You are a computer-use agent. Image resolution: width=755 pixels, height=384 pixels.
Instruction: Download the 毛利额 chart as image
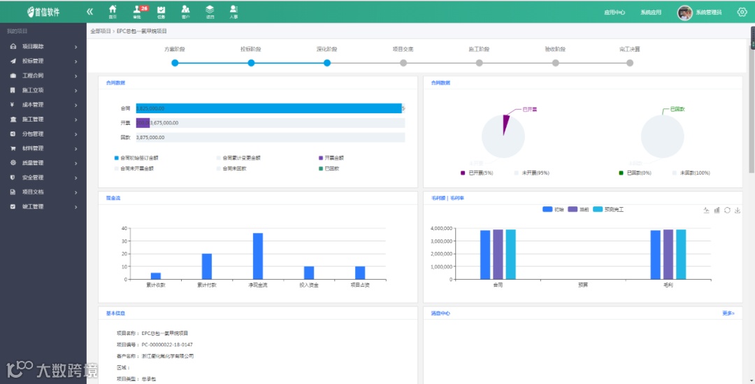point(738,210)
